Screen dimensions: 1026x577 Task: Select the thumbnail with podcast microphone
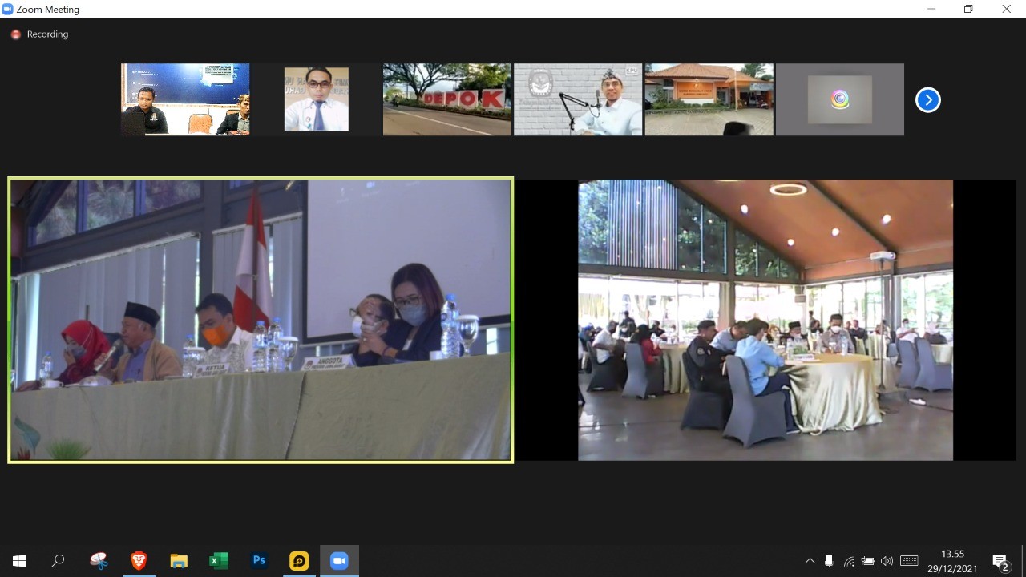[577, 99]
